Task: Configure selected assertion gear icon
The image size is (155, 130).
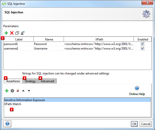Action: point(12,91)
